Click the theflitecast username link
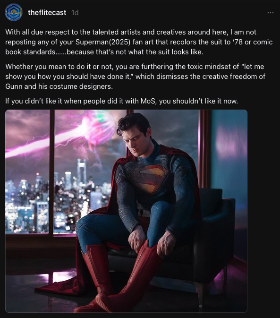Screen dimensions: 280x318 click(47, 13)
